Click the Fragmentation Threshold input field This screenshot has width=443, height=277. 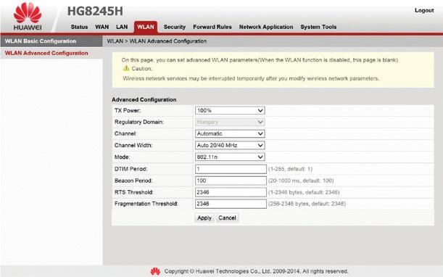[231, 204]
